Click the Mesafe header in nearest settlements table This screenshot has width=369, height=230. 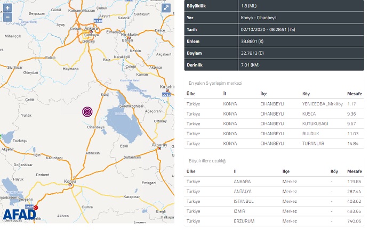point(354,94)
